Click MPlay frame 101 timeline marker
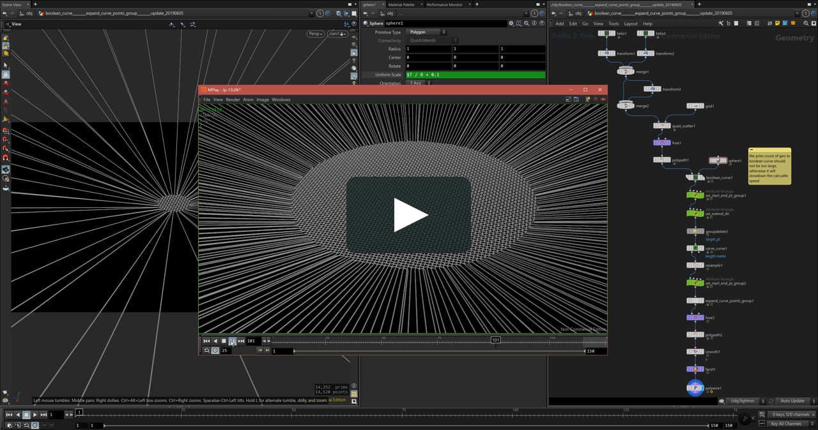The image size is (818, 430). (495, 340)
